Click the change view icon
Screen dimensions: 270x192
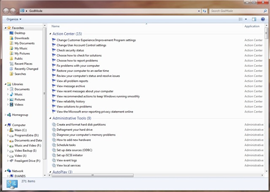pos(241,19)
